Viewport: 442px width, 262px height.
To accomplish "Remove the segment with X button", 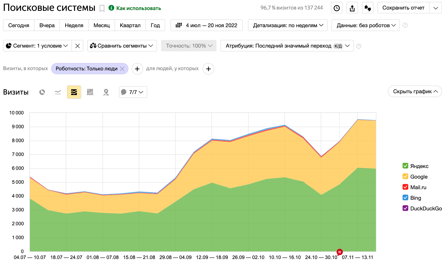I will (78, 46).
